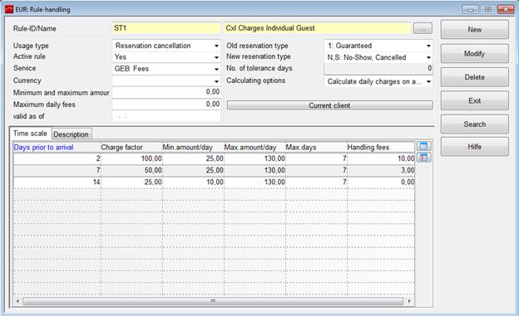Viewport: 519px width, 316px height.
Task: Click the Rule-ID field containing ST1
Action: (166, 28)
